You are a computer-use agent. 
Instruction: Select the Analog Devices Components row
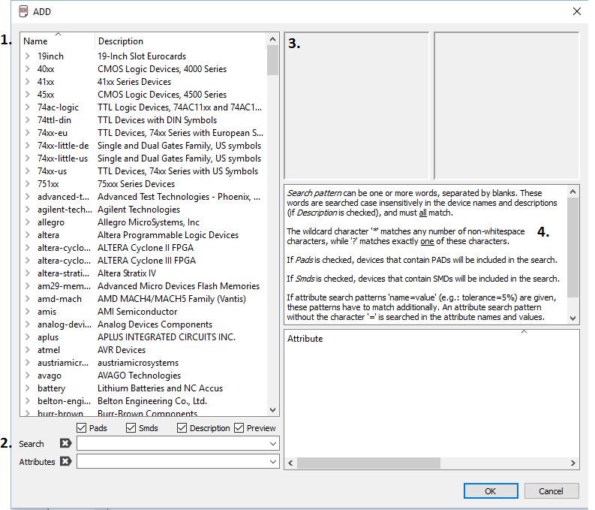click(143, 324)
